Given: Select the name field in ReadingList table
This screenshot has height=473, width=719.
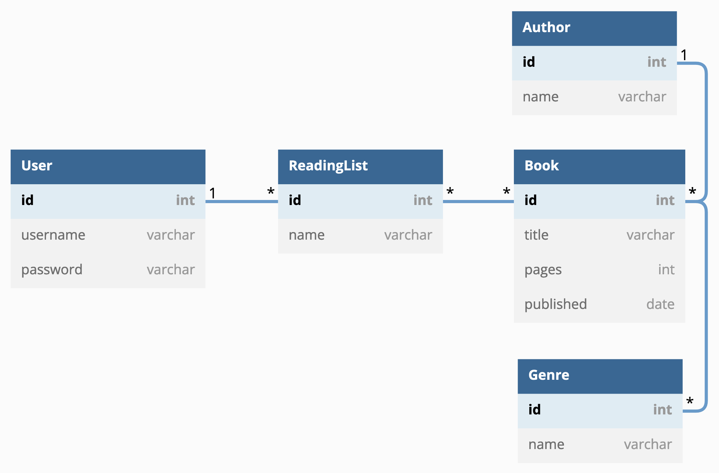Looking at the screenshot, I should click(x=360, y=235).
